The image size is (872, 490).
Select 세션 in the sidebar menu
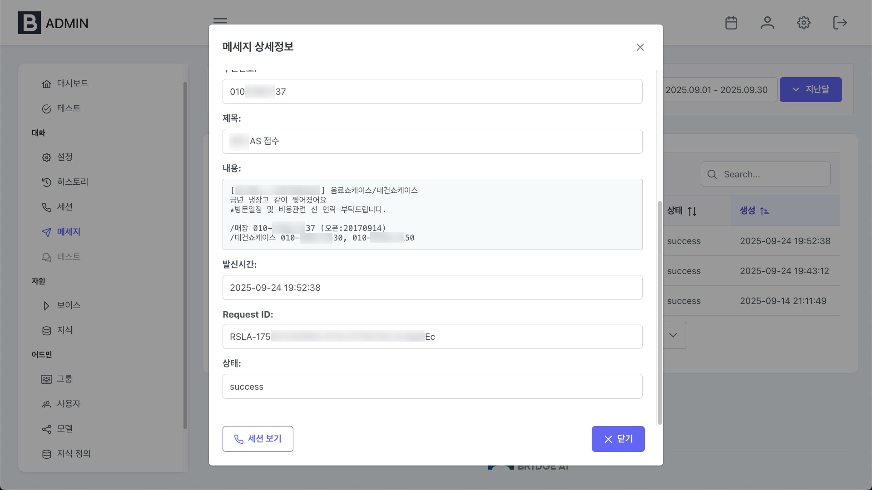[64, 207]
